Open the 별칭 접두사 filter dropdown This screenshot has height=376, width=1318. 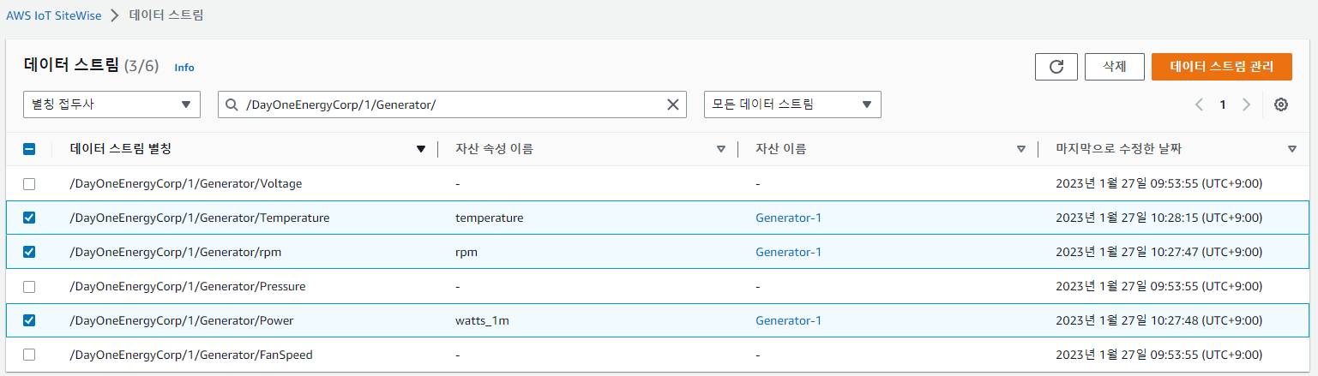pos(111,104)
